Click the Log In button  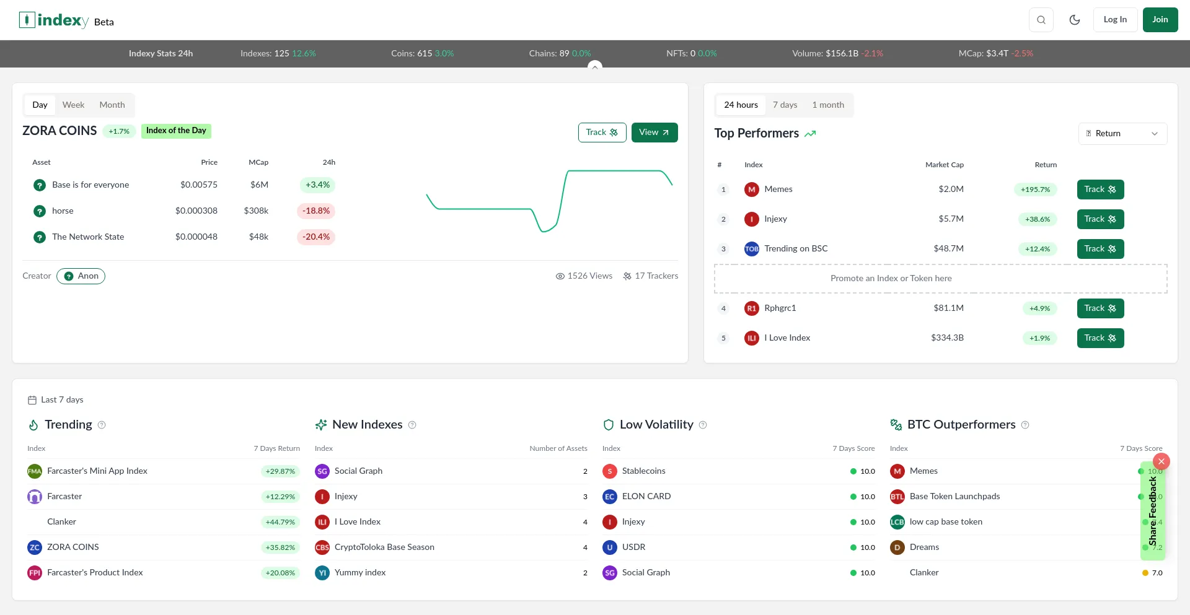click(x=1115, y=20)
